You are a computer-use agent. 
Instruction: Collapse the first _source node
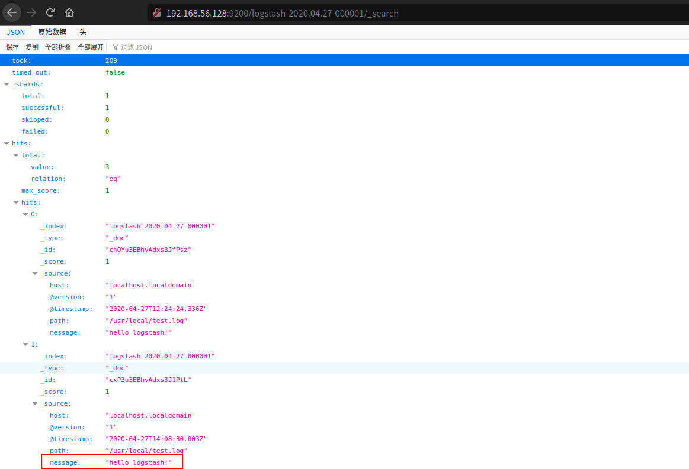pos(35,273)
